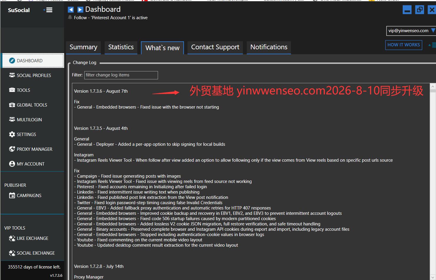Click the 'Improved cookie backup and recovery' entry
The image size is (436, 280).
click(208, 213)
